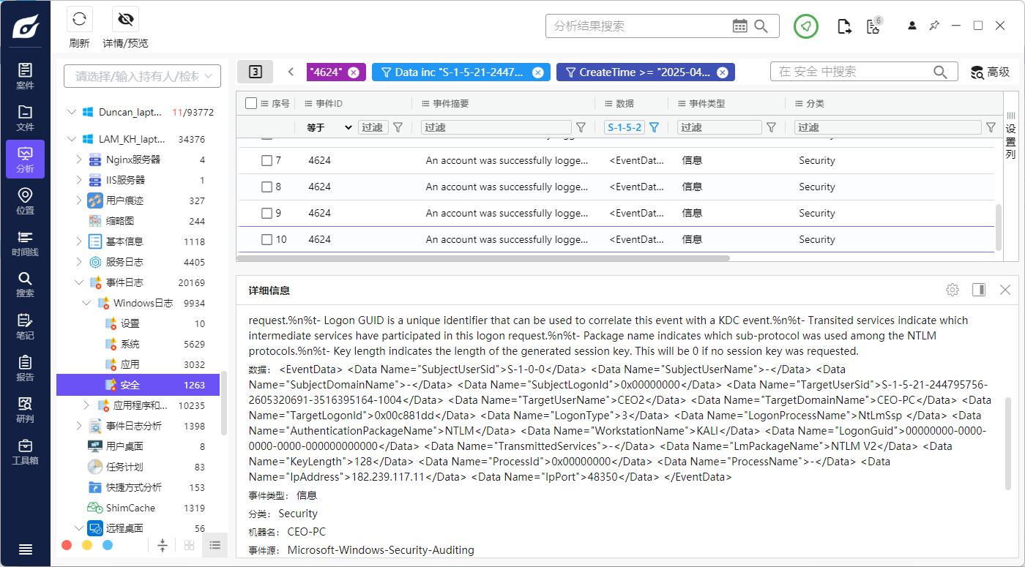
Task: Open the task list icon with badge 6
Action: [x=873, y=26]
